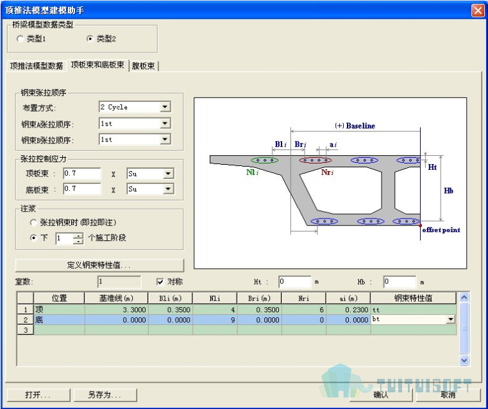Viewport: 488px width, 409px height.
Task: Select table row header 1
Action: coord(26,310)
